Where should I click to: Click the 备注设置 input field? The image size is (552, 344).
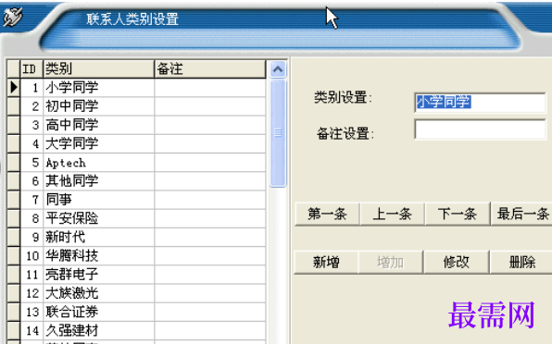pyautogui.click(x=480, y=129)
